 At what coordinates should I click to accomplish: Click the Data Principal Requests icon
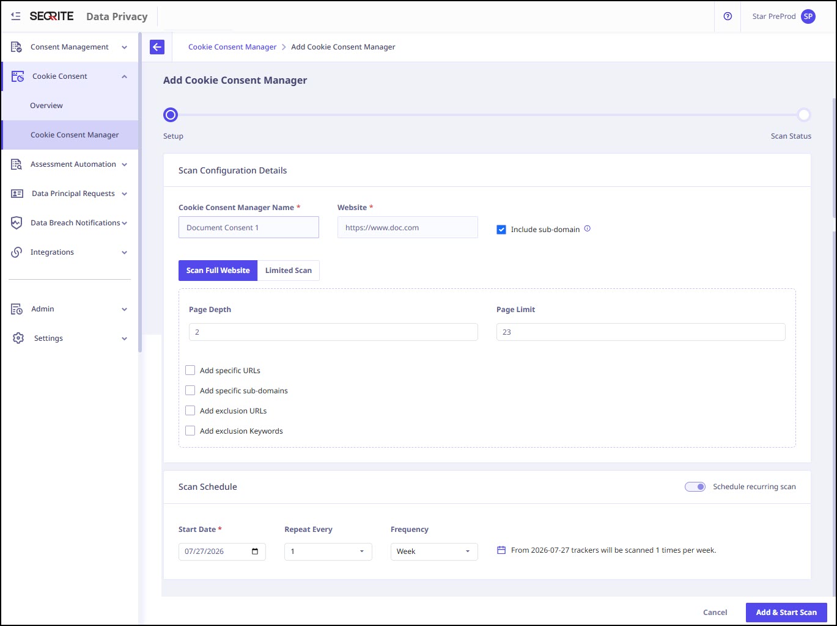[x=17, y=194]
